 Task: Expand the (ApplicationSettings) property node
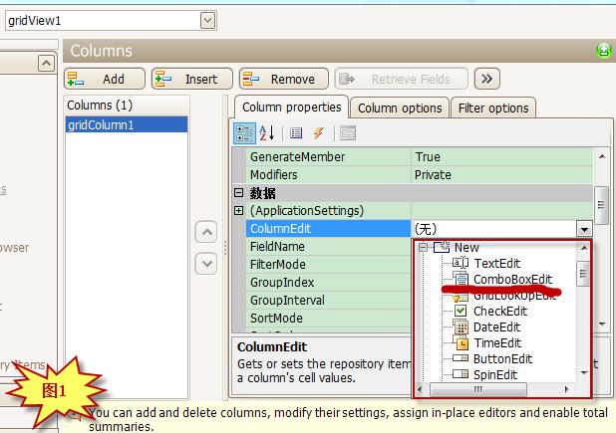pyautogui.click(x=239, y=211)
